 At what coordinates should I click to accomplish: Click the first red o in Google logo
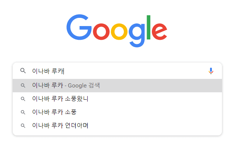pos(101,32)
